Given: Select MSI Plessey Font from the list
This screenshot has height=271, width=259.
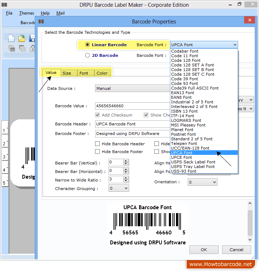Looking at the screenshot, I should tap(204, 125).
